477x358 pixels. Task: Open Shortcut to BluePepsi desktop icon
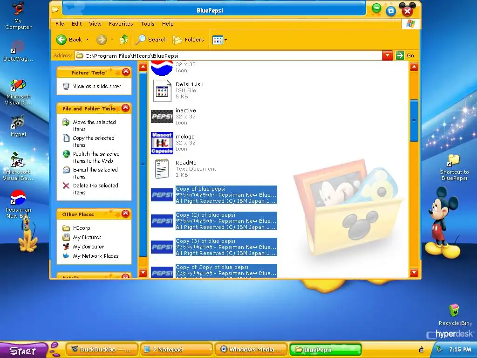pos(454,167)
